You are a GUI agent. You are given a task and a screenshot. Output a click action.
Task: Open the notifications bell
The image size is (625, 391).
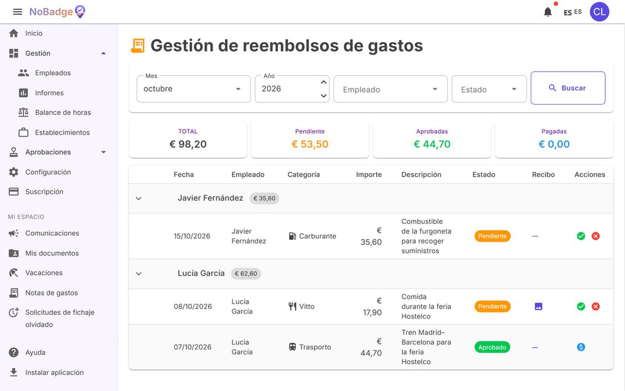tap(548, 12)
